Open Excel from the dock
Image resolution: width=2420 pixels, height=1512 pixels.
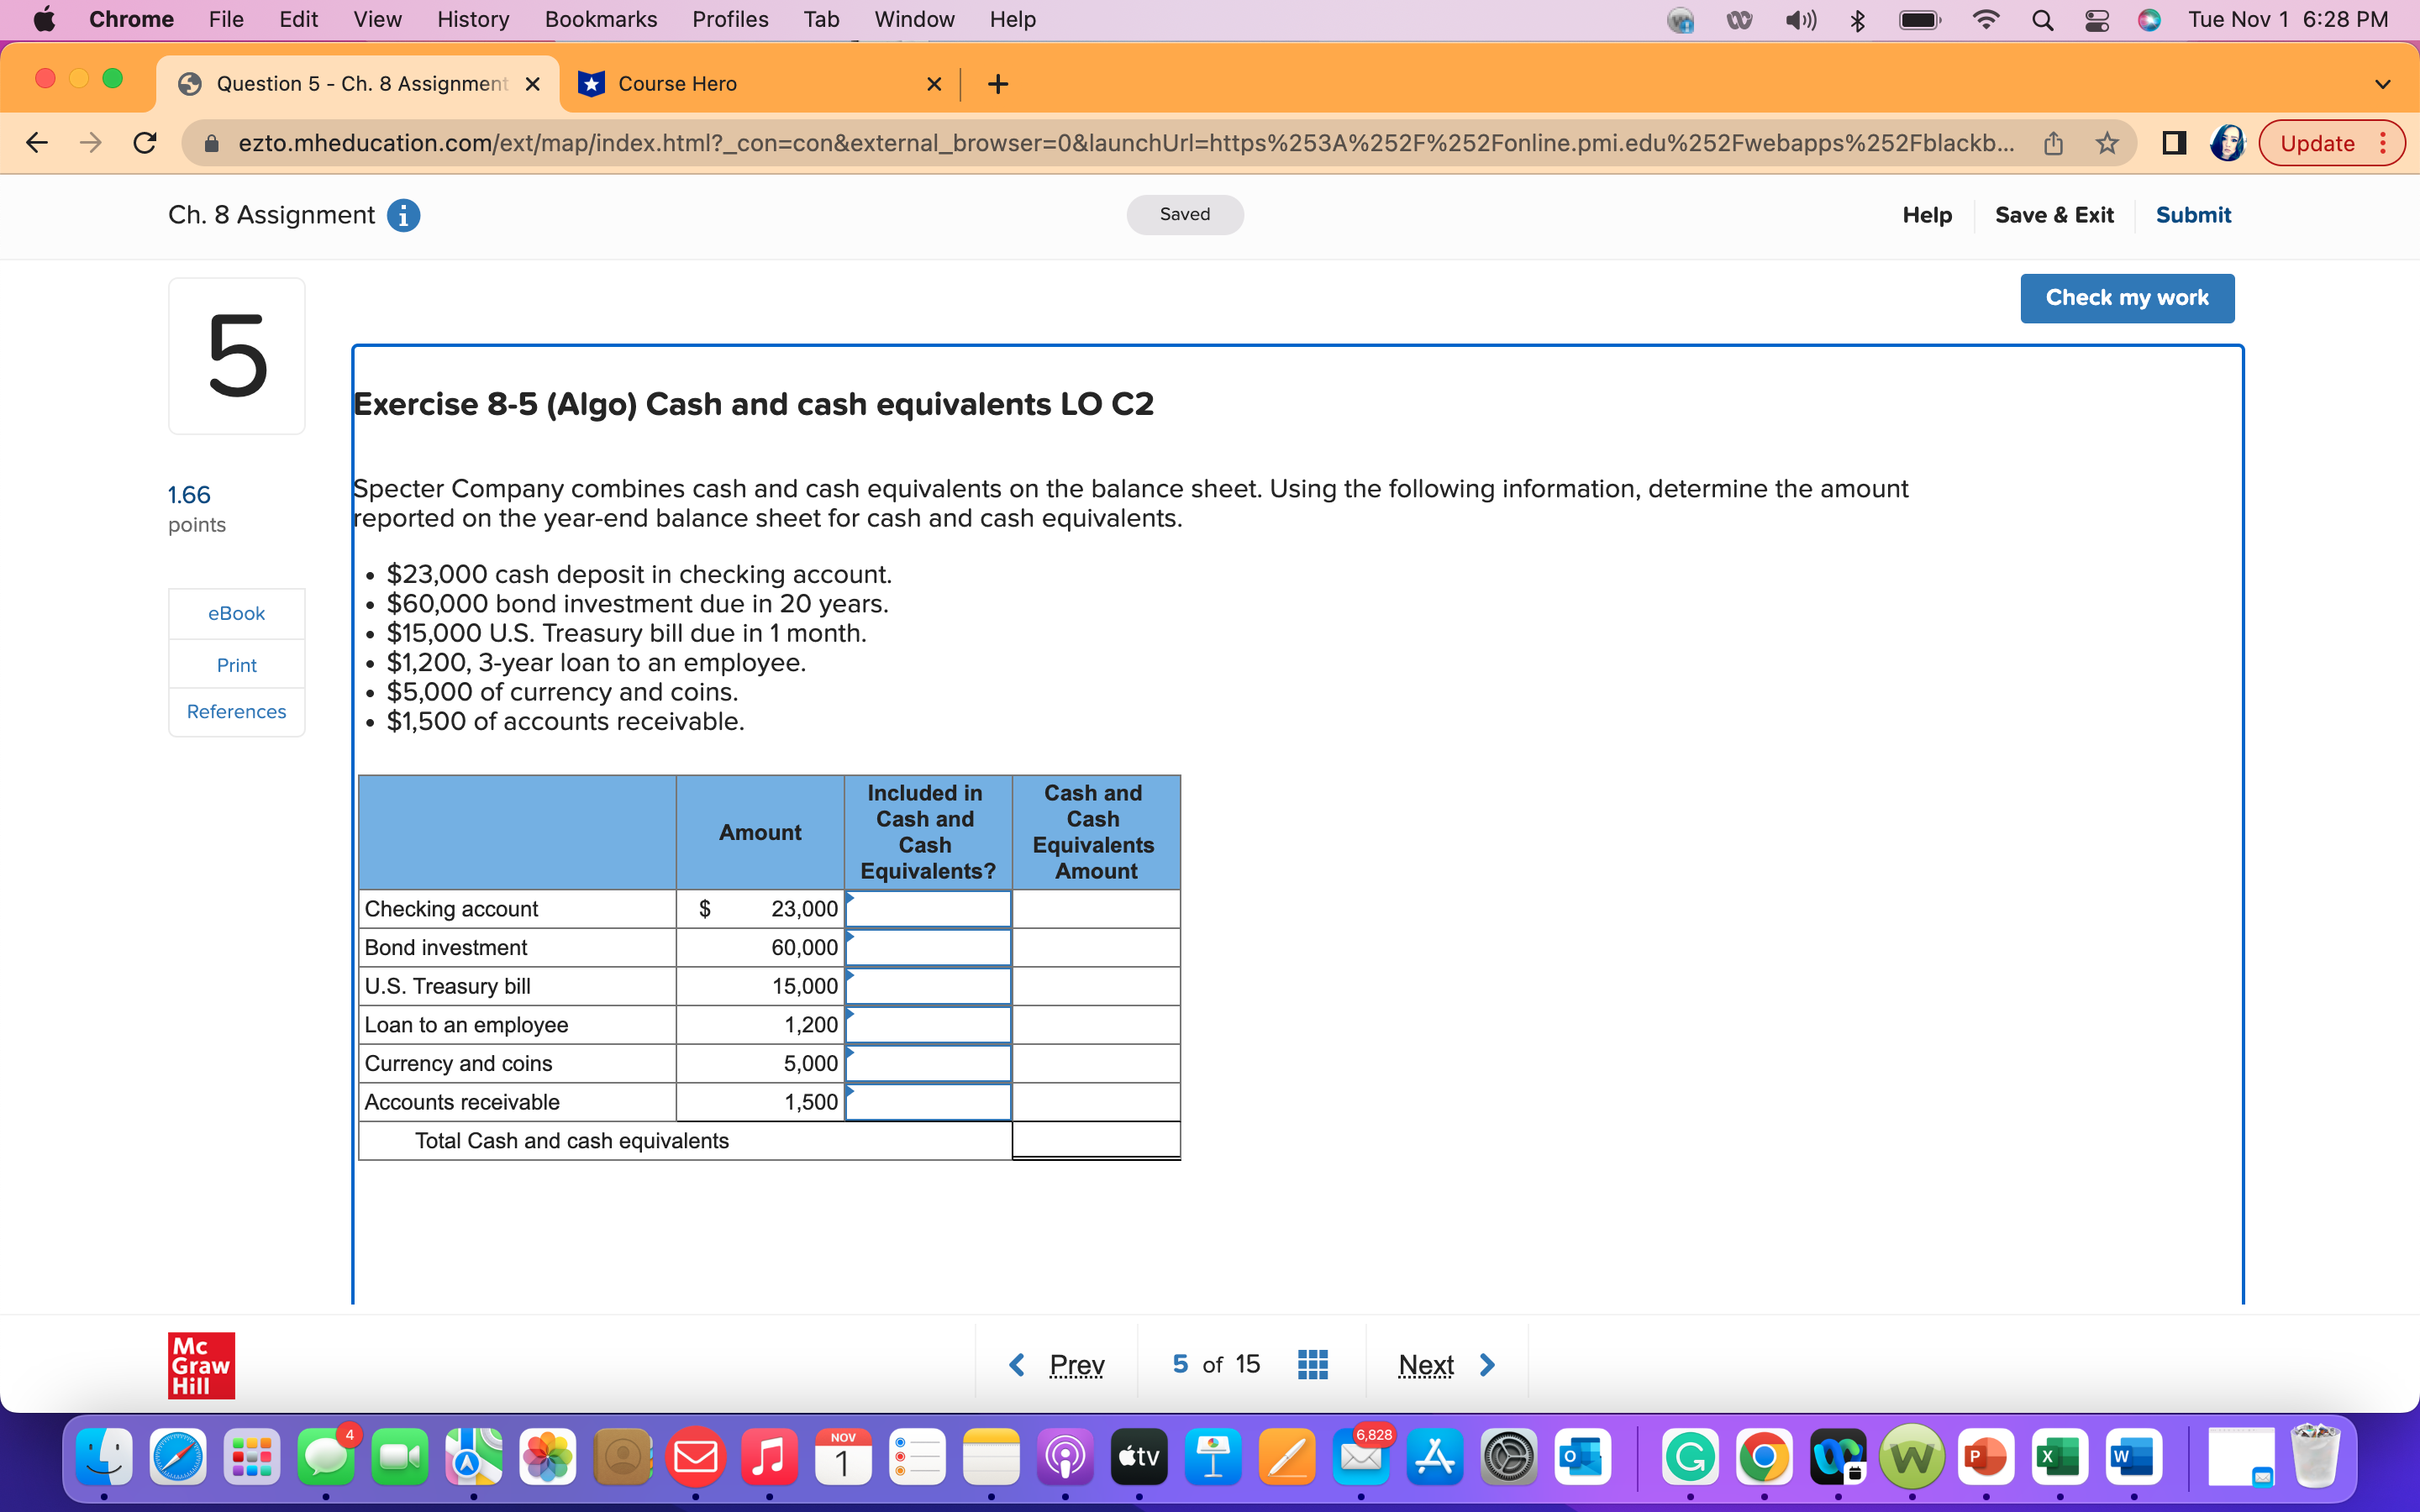[2059, 1457]
